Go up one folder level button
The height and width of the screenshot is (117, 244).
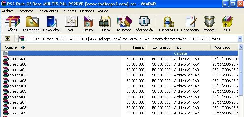8,39
